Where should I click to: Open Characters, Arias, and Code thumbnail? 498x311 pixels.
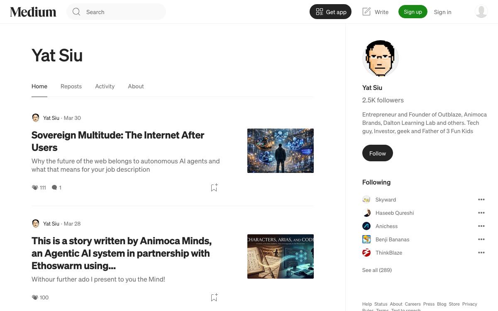coord(281,256)
